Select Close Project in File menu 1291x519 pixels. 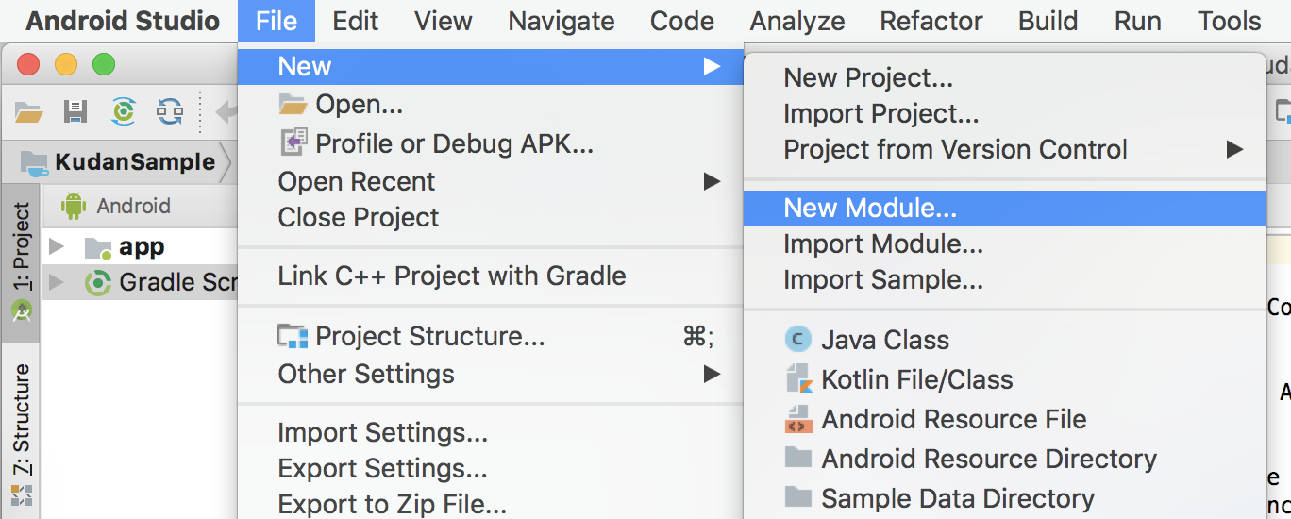[491, 217]
